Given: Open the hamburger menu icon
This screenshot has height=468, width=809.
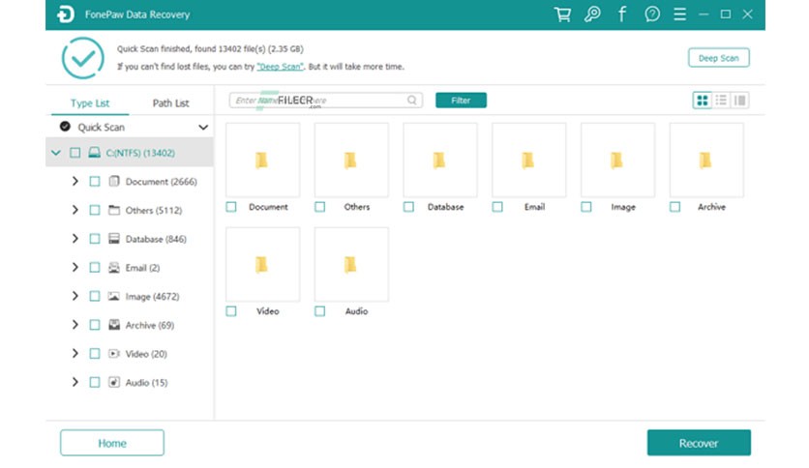Looking at the screenshot, I should pos(680,15).
